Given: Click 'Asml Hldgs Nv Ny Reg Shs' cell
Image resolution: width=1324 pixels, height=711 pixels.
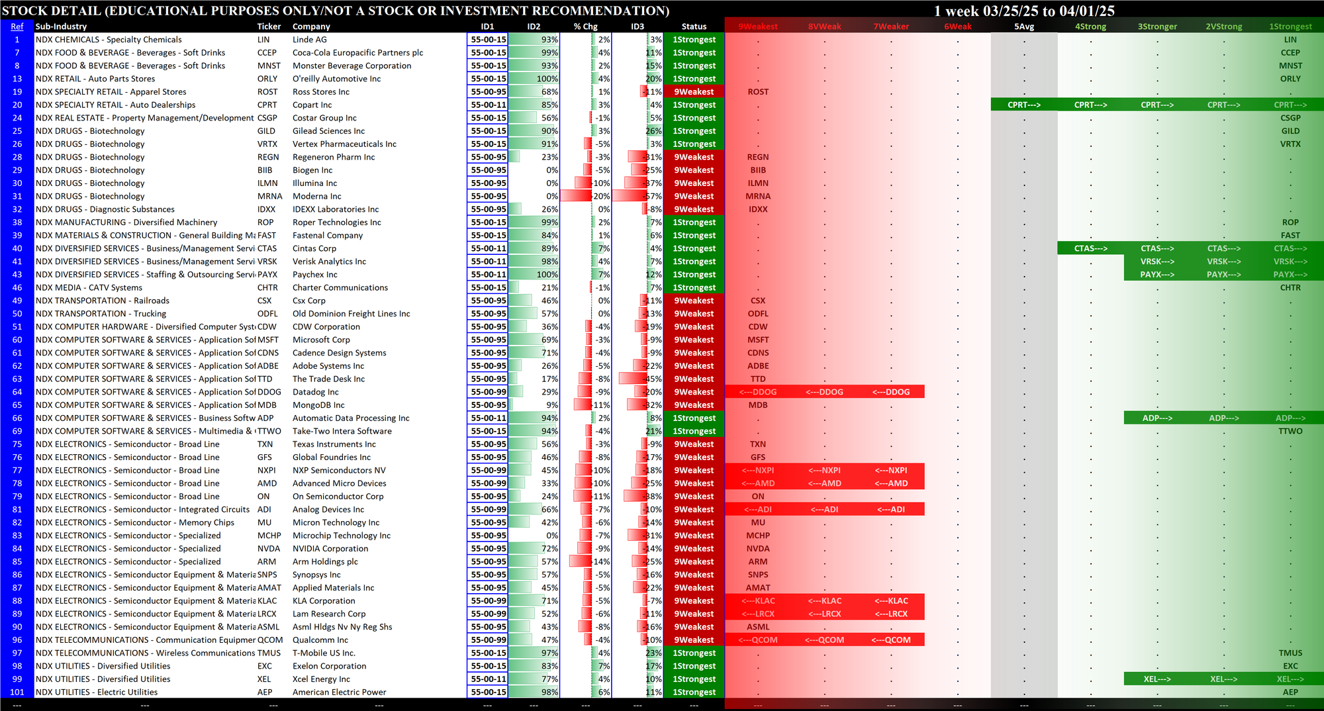Looking at the screenshot, I should (342, 627).
